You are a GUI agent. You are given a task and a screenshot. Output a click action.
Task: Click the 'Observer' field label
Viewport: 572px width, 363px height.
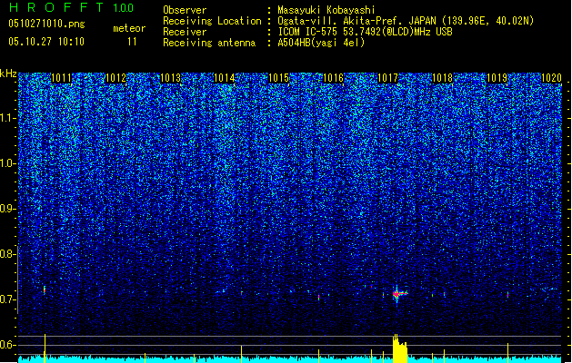185,10
